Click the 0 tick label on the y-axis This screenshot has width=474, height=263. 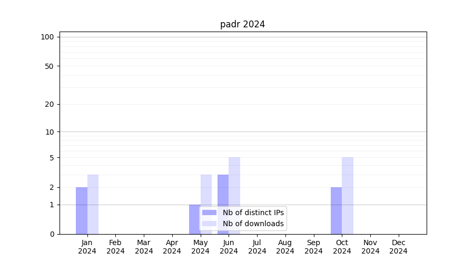click(x=52, y=234)
